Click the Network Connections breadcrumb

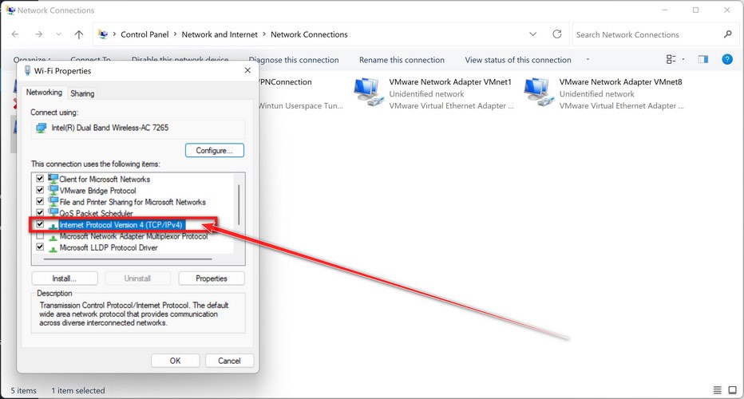(x=309, y=34)
